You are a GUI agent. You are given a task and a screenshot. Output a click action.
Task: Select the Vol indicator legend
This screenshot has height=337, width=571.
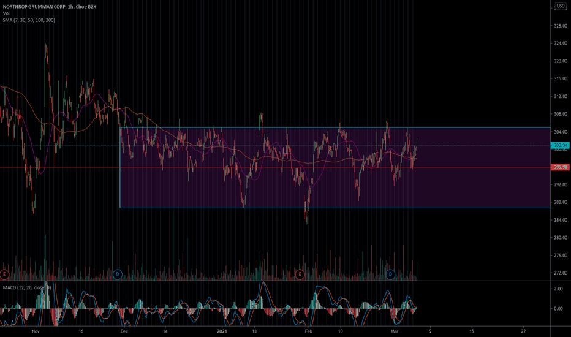coord(6,13)
